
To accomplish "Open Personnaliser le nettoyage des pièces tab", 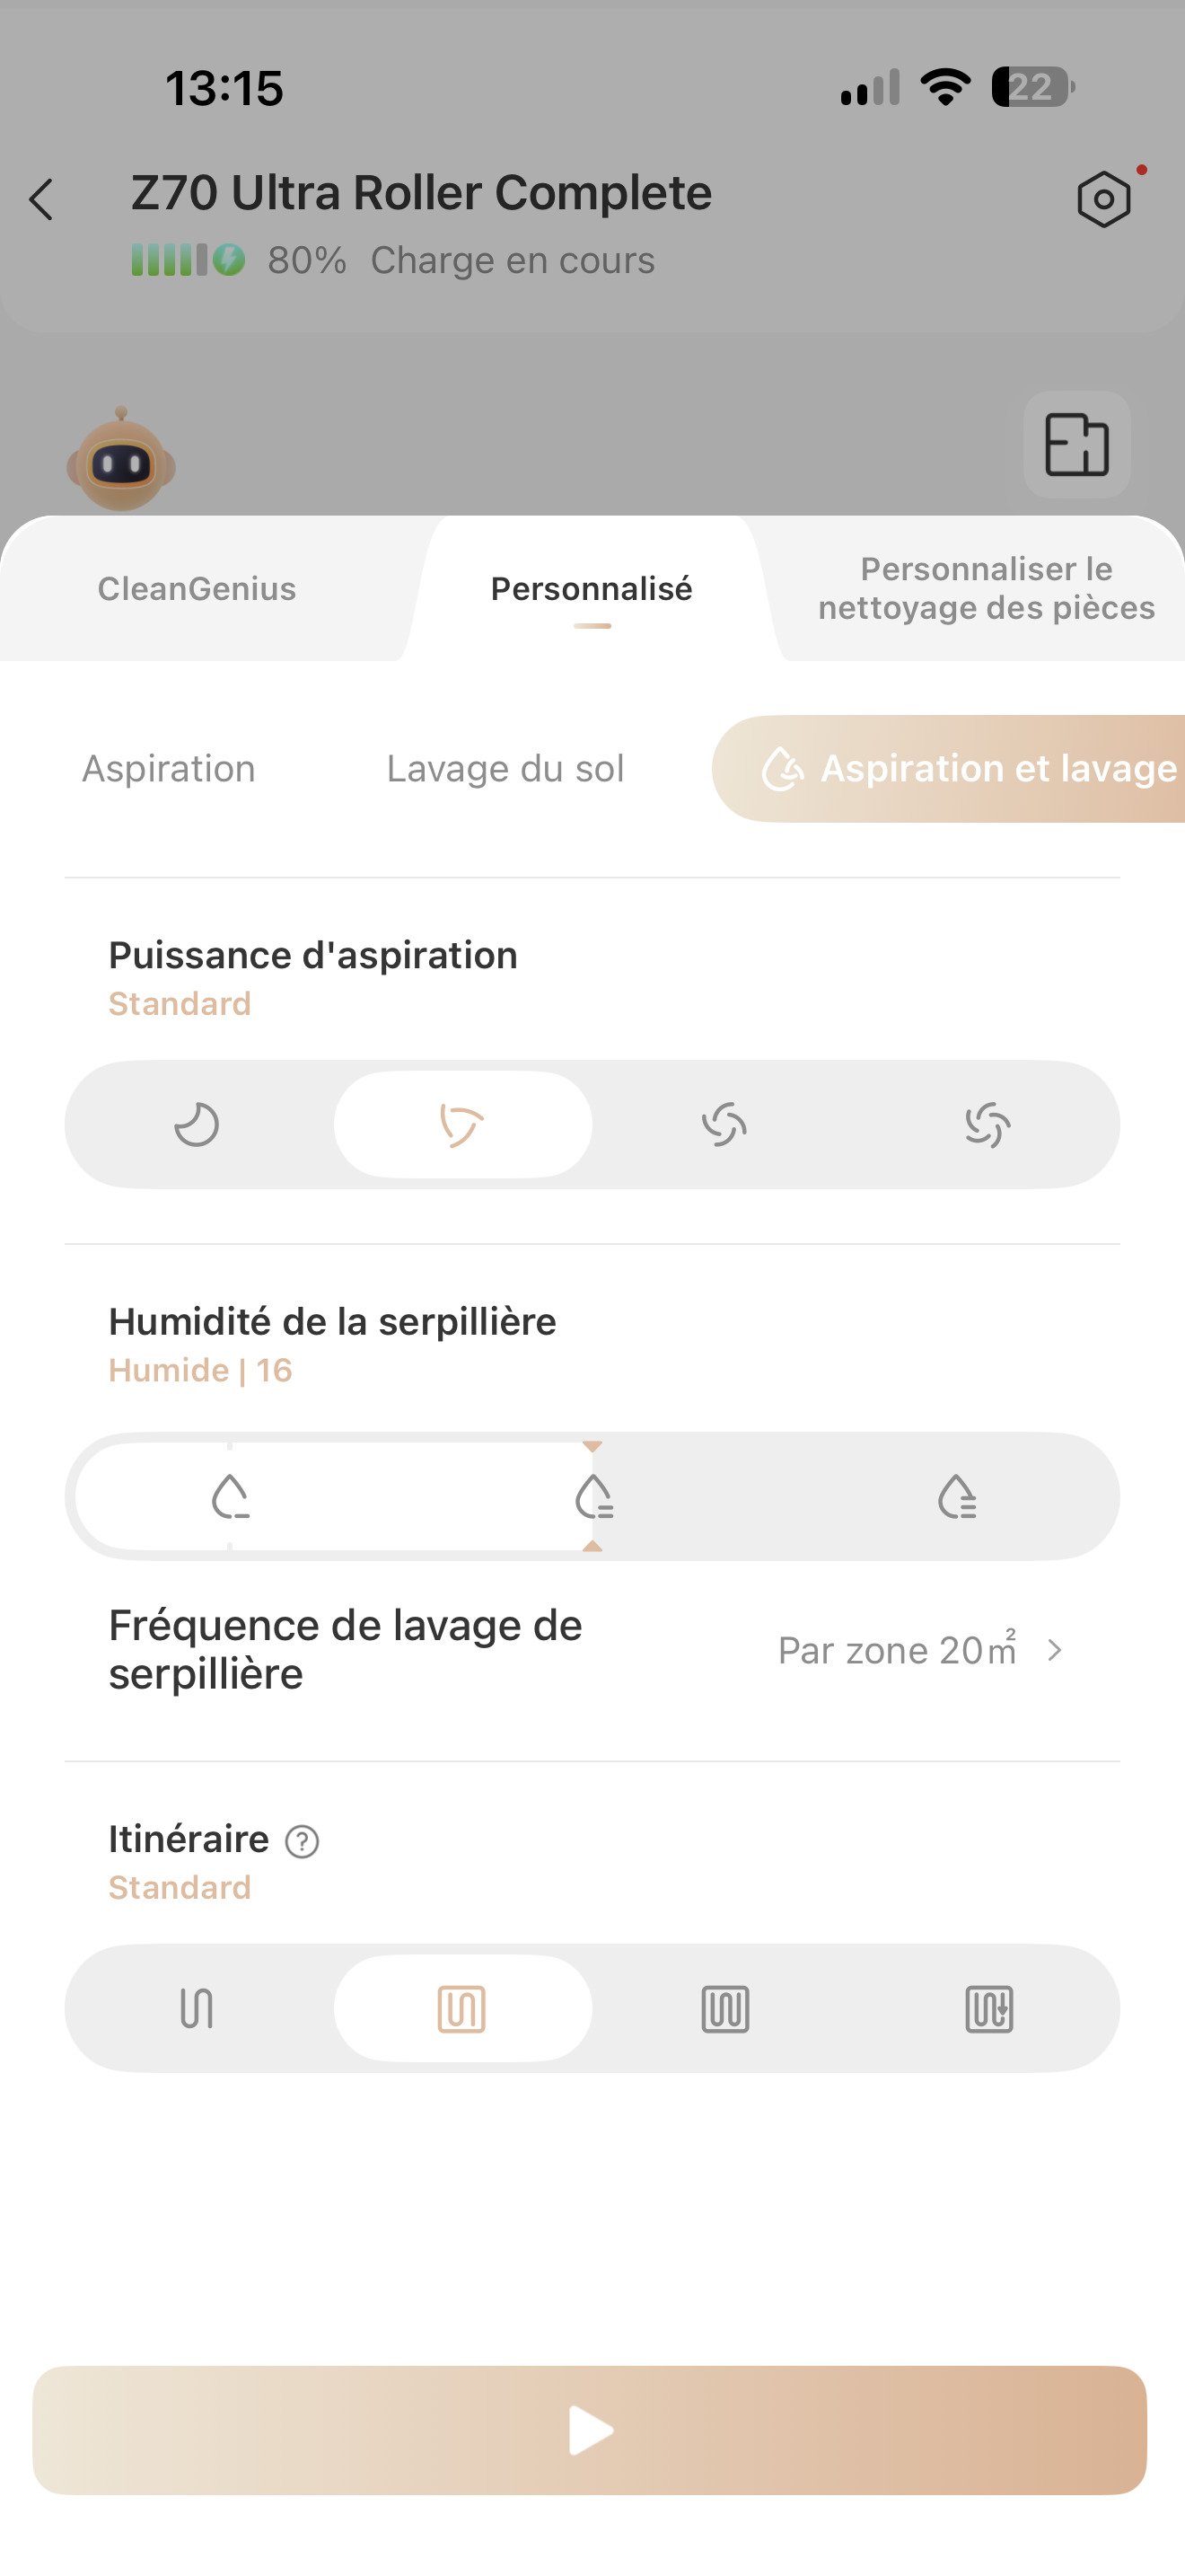I will [987, 588].
